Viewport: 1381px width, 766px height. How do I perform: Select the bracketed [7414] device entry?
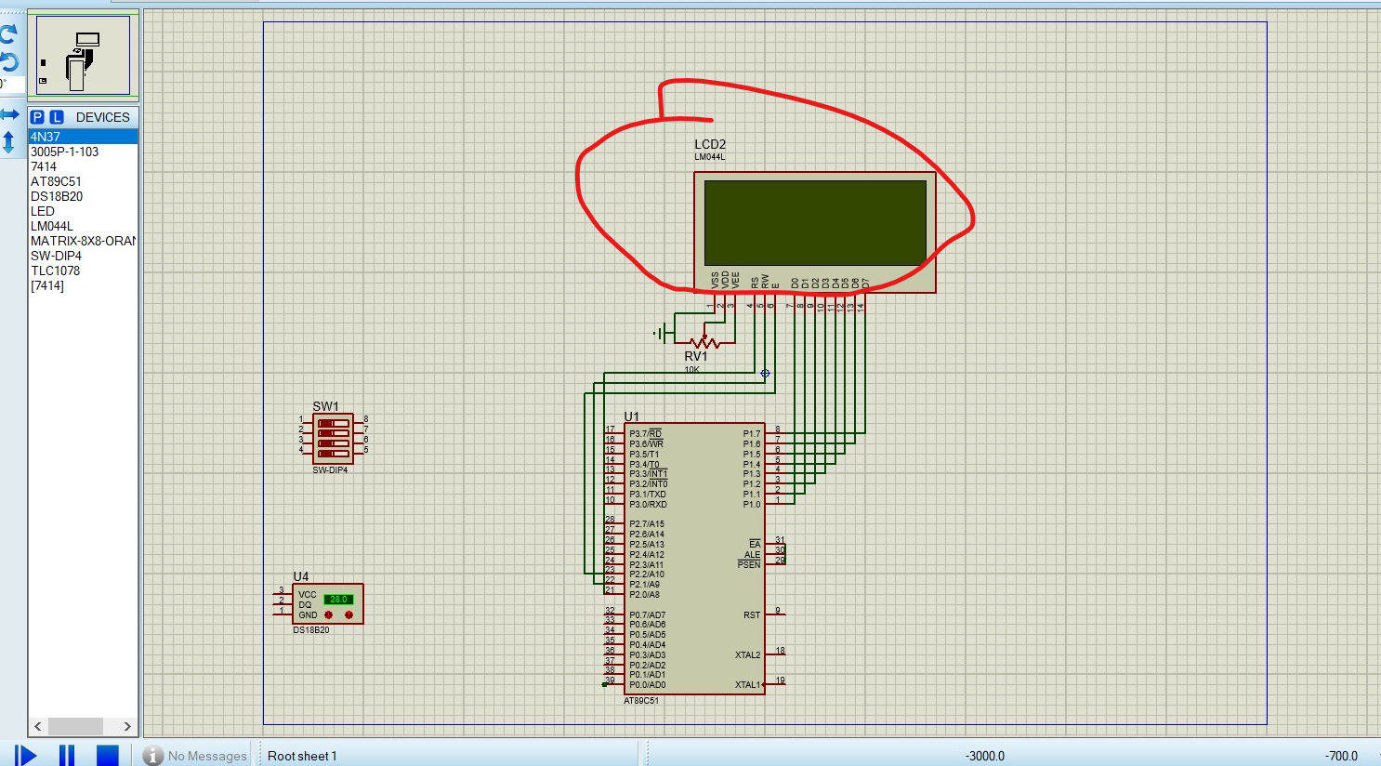coord(83,285)
